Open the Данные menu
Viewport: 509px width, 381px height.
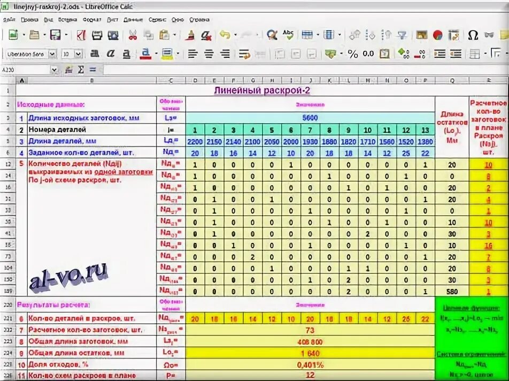pyautogui.click(x=133, y=20)
